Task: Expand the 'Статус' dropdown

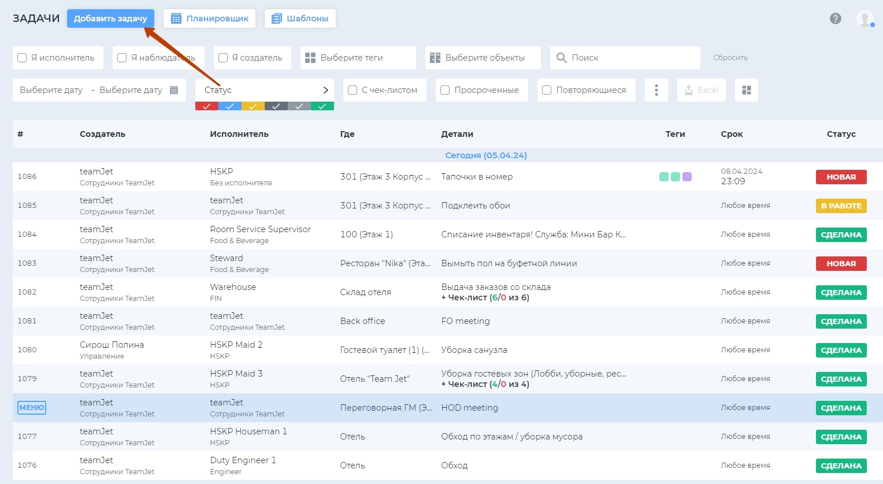Action: (x=265, y=90)
